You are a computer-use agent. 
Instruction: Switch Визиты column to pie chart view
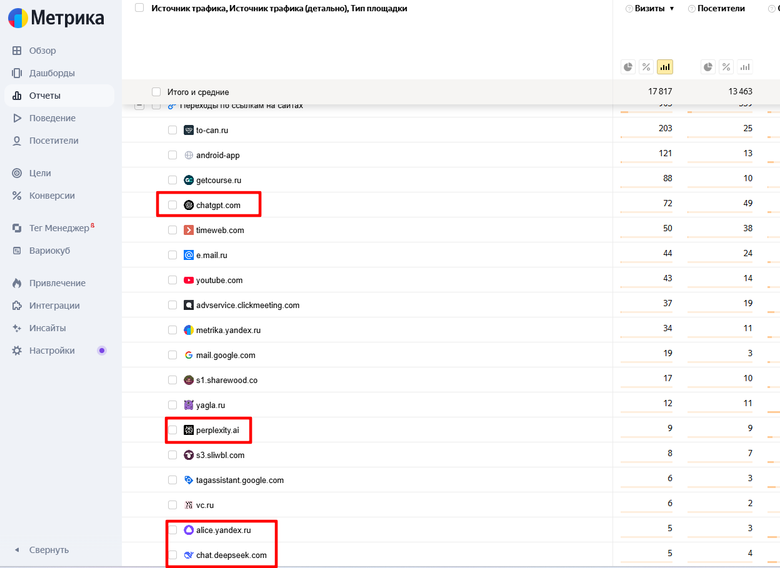(629, 67)
